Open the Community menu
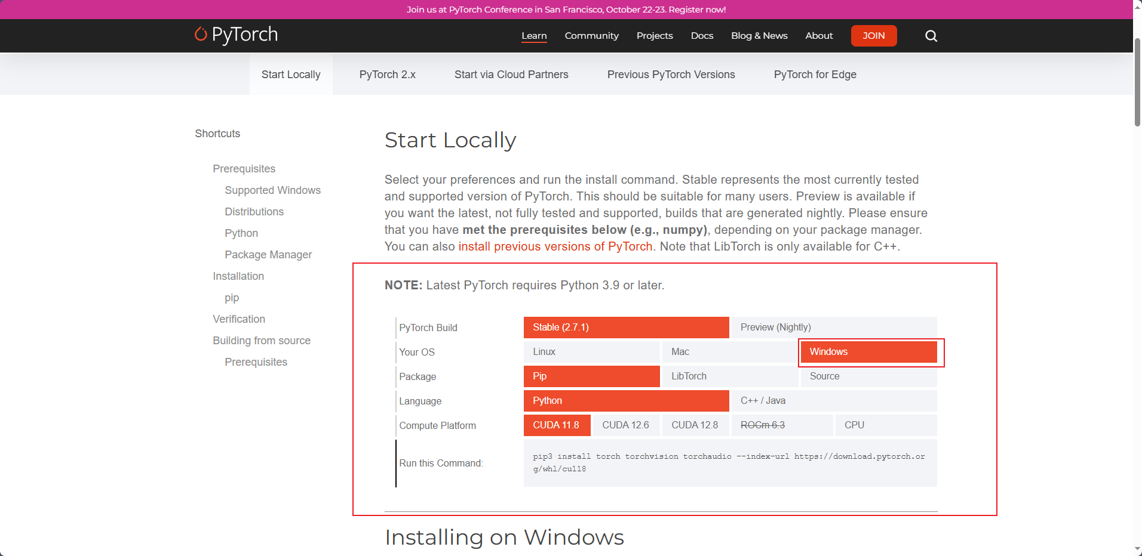 [x=592, y=36]
